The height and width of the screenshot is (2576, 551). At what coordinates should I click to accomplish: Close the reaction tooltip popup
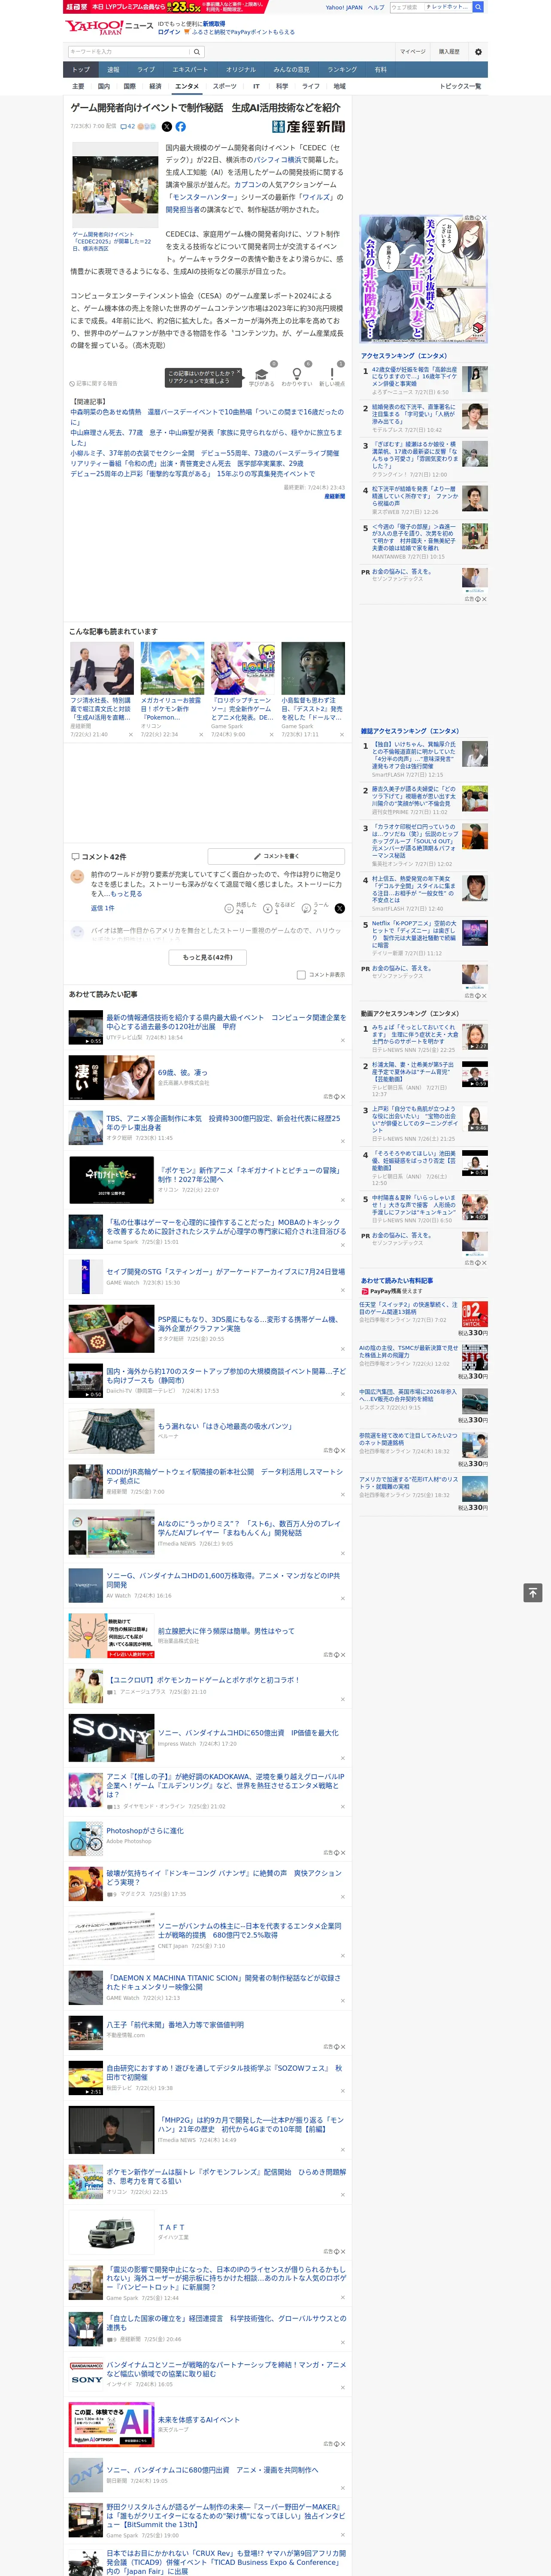pyautogui.click(x=239, y=372)
